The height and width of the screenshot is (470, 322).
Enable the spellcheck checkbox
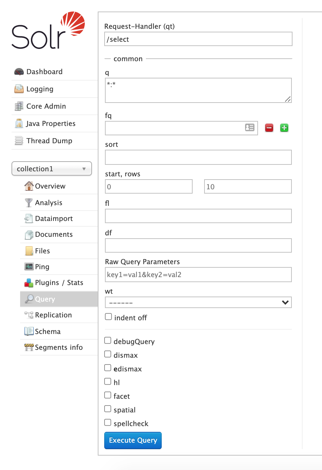108,423
